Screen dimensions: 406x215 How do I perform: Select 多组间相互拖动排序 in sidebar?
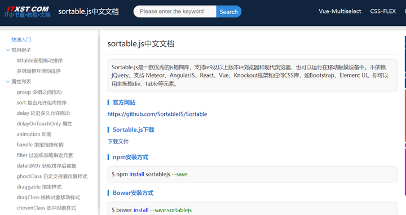click(38, 71)
